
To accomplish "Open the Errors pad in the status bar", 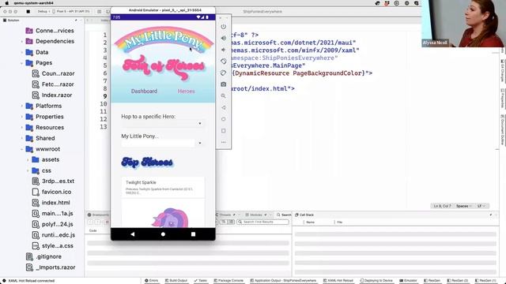I will 151,281.
